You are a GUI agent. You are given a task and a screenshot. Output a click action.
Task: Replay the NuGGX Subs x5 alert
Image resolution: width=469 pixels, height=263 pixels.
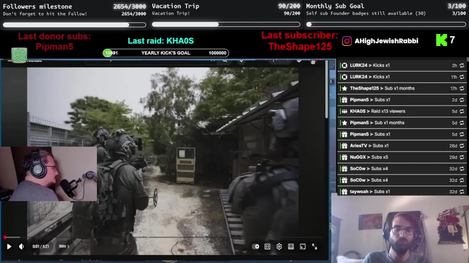462,157
